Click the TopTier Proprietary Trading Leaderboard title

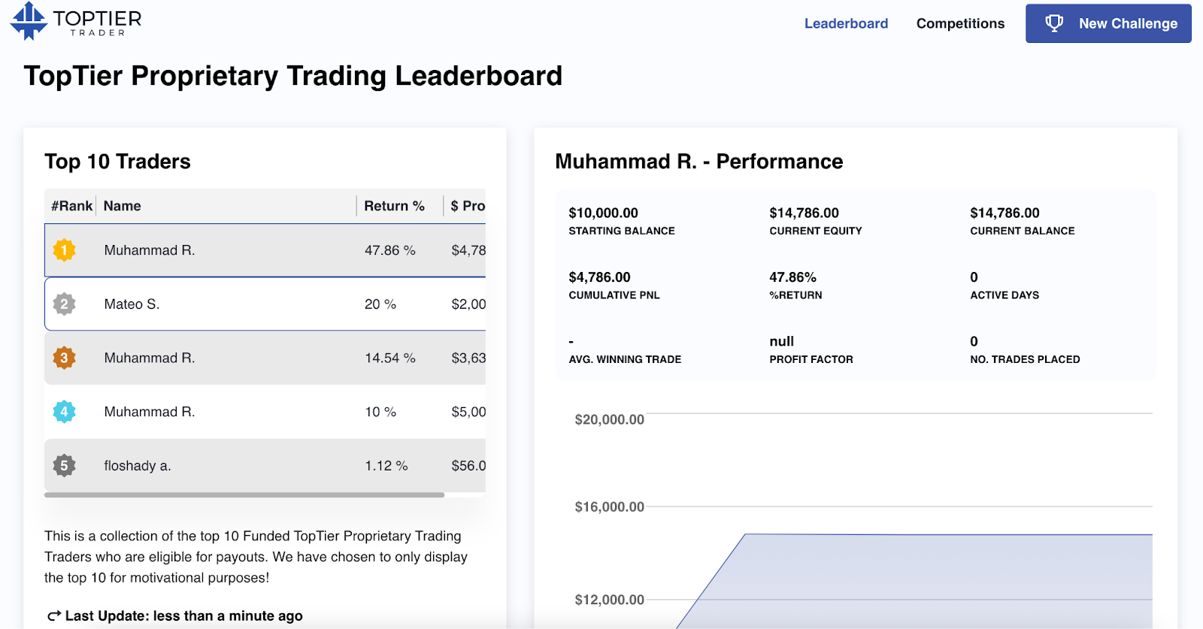293,76
